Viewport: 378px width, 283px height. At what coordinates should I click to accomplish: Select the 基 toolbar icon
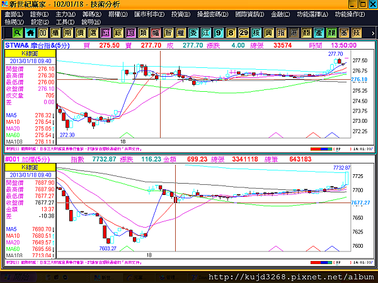pos(344,33)
